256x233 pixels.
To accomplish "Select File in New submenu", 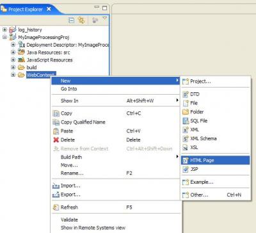I will (x=215, y=103).
